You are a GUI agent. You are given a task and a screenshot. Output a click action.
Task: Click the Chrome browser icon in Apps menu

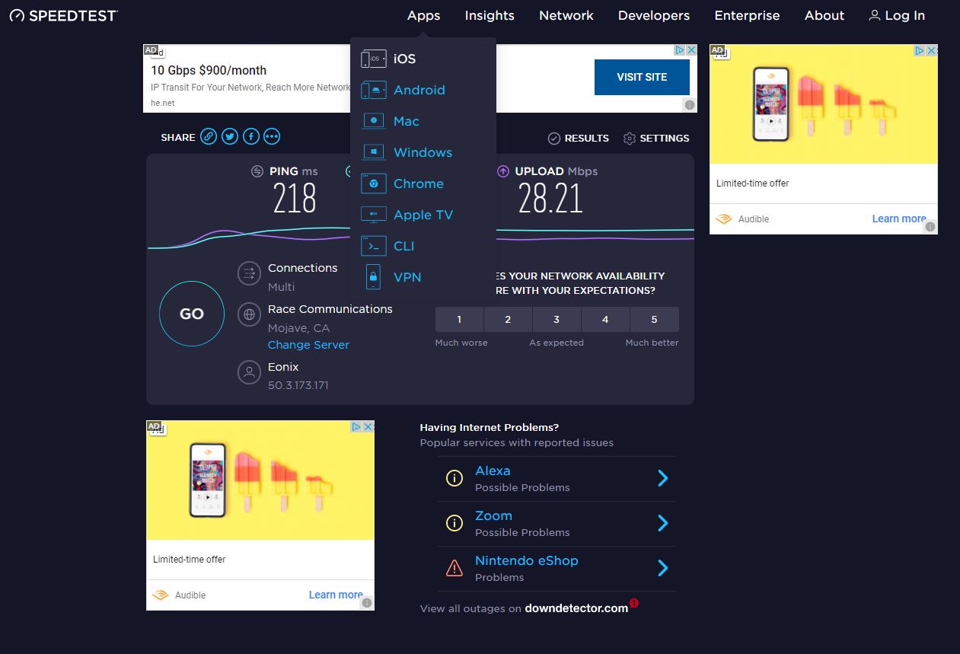(374, 183)
